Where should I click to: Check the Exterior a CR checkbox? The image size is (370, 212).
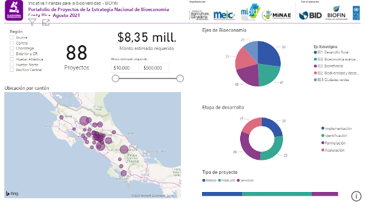pos(12,53)
